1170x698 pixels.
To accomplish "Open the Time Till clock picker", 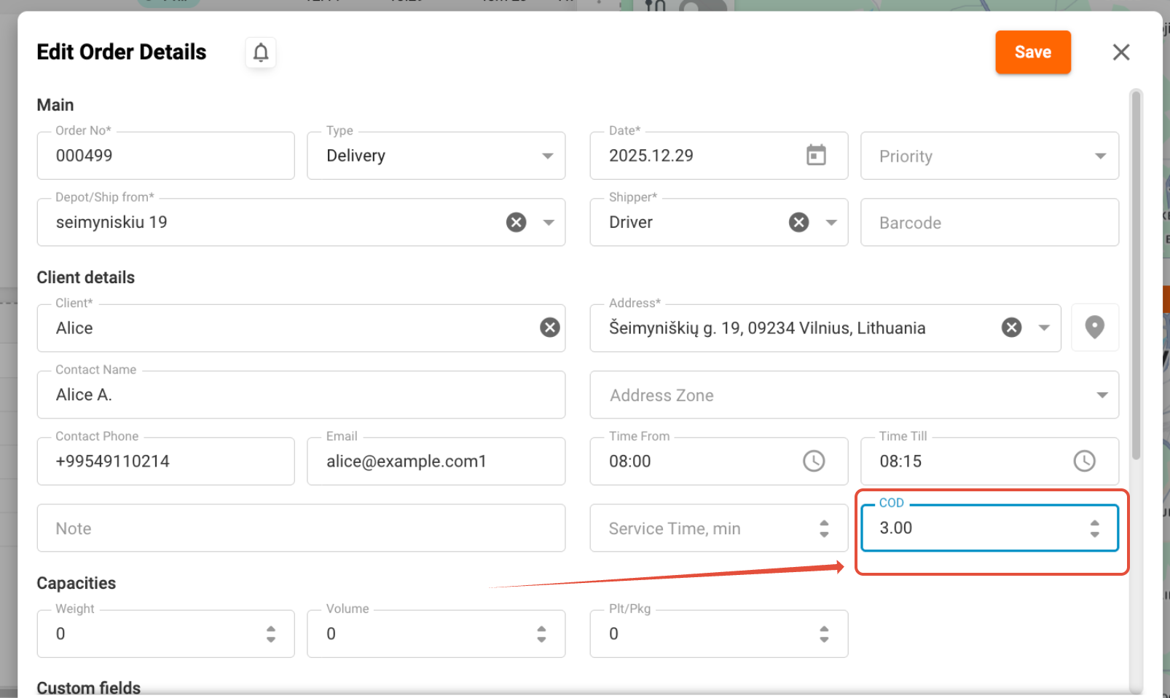I will click(x=1084, y=461).
